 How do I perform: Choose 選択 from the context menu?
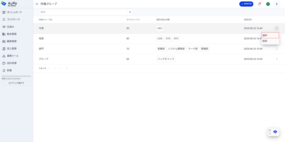pyautogui.click(x=270, y=35)
